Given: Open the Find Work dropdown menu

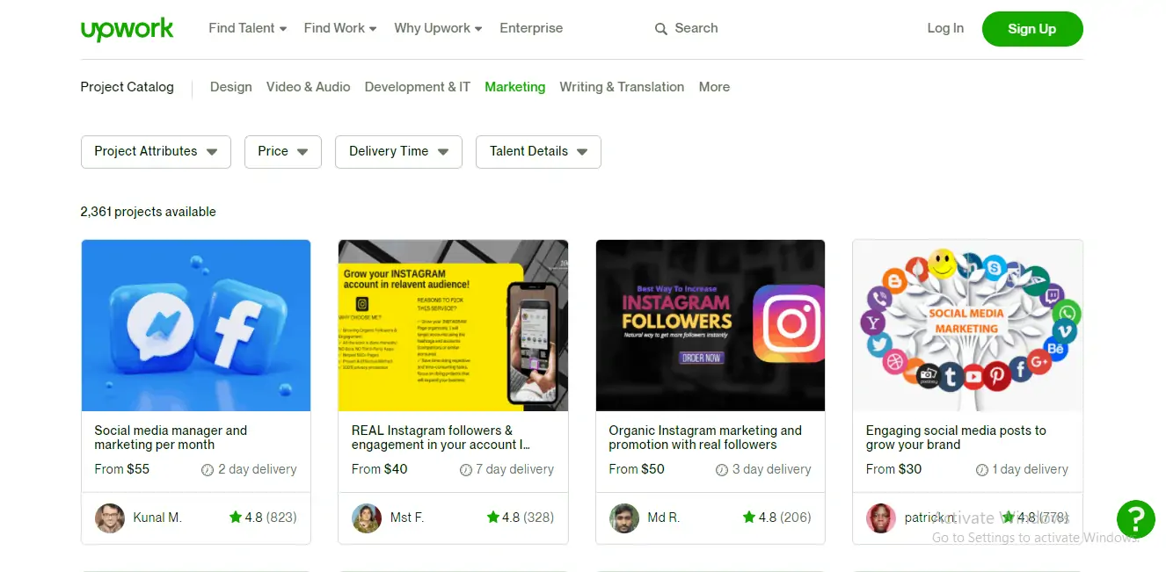Looking at the screenshot, I should (x=339, y=27).
